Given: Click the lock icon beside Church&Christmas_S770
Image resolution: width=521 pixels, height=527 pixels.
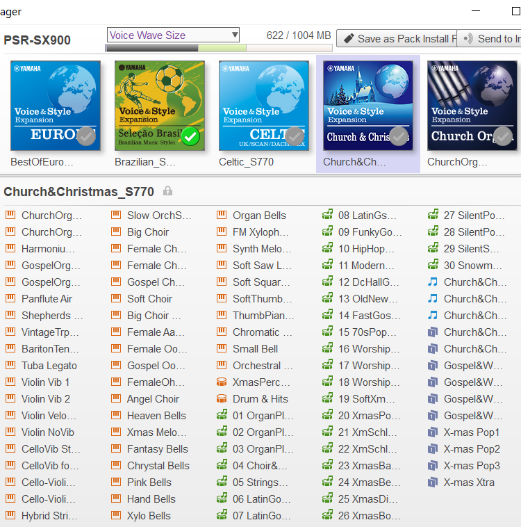Looking at the screenshot, I should point(167,191).
